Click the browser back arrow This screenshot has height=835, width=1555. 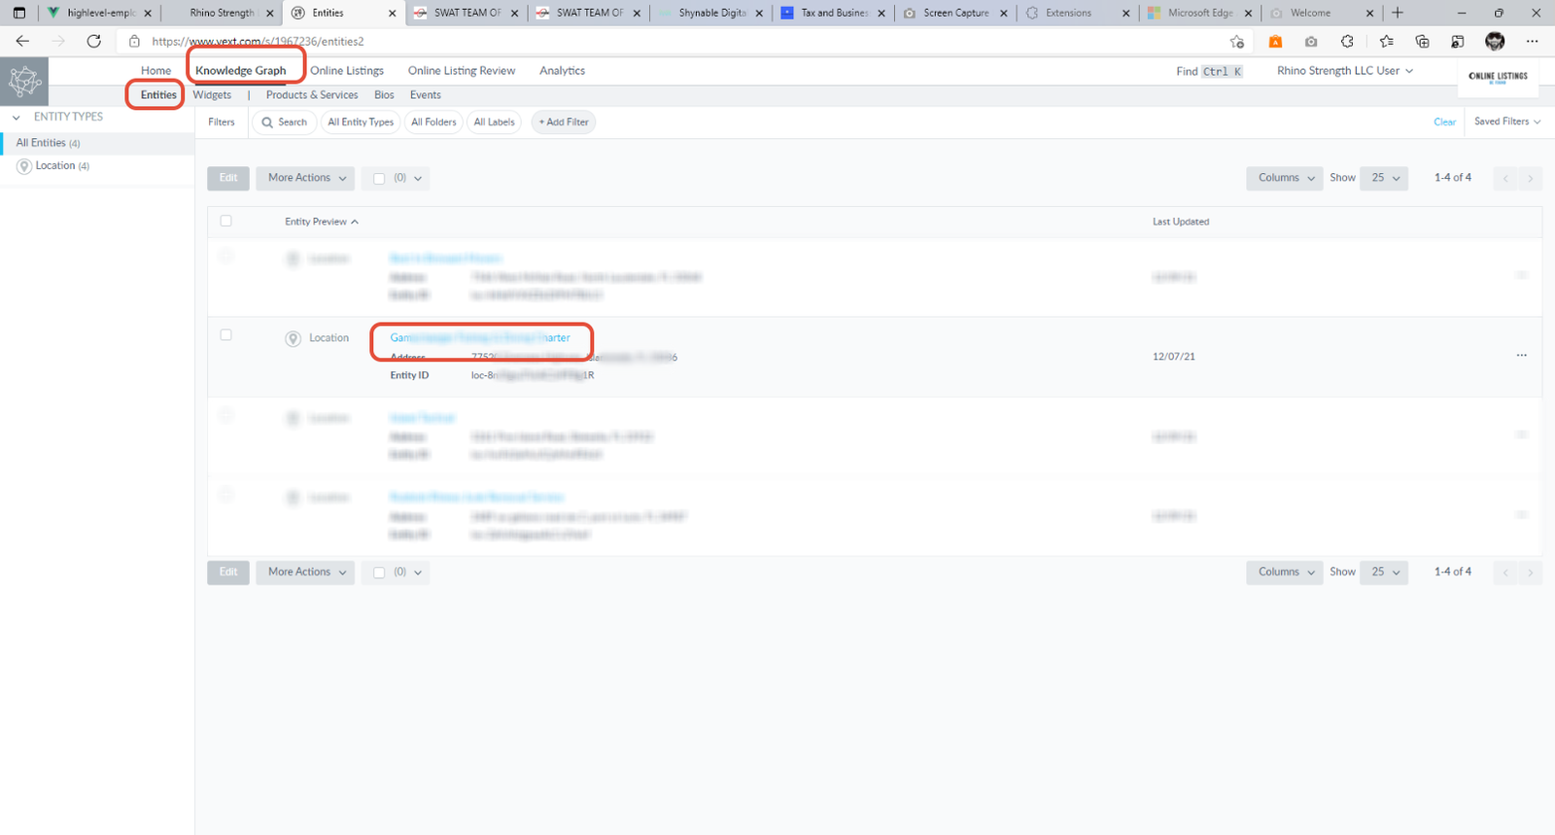point(22,41)
